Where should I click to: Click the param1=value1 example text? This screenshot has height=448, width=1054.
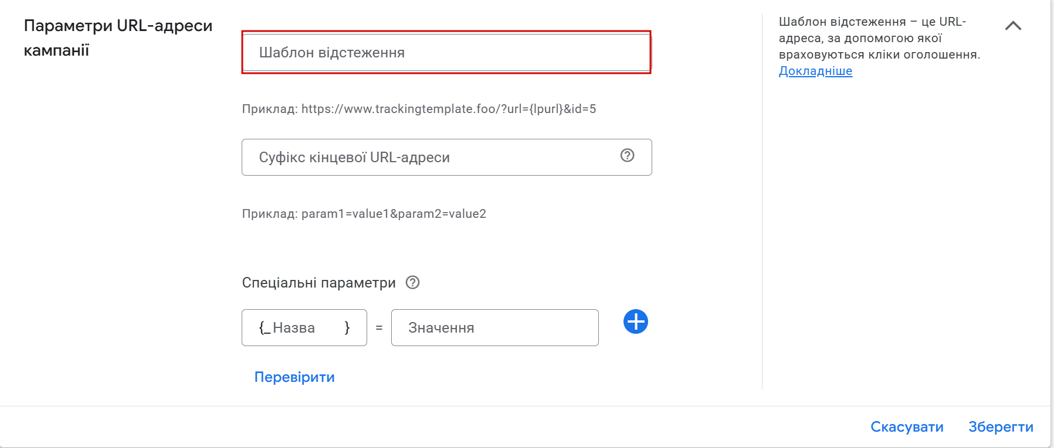(x=364, y=214)
